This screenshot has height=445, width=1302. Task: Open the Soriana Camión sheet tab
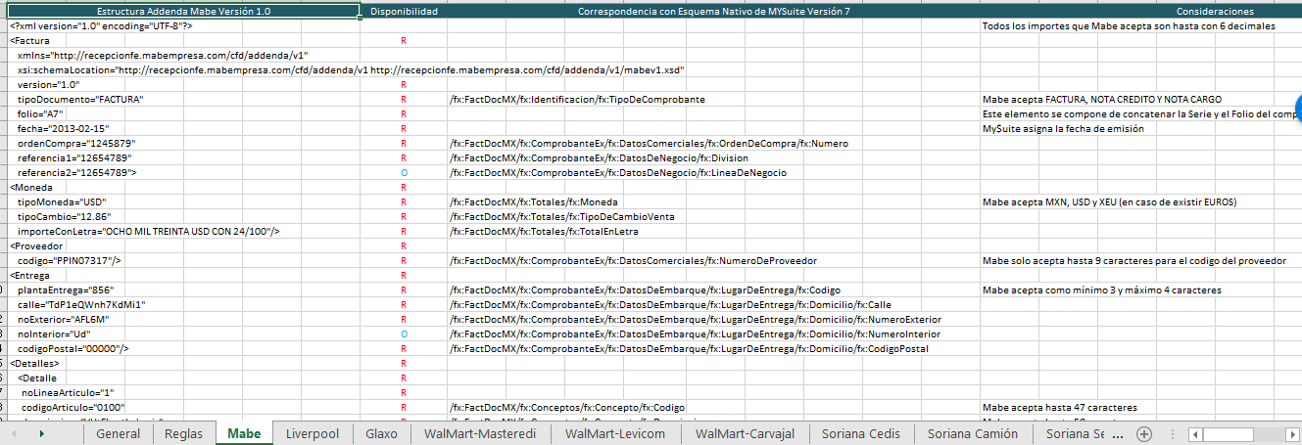[974, 433]
